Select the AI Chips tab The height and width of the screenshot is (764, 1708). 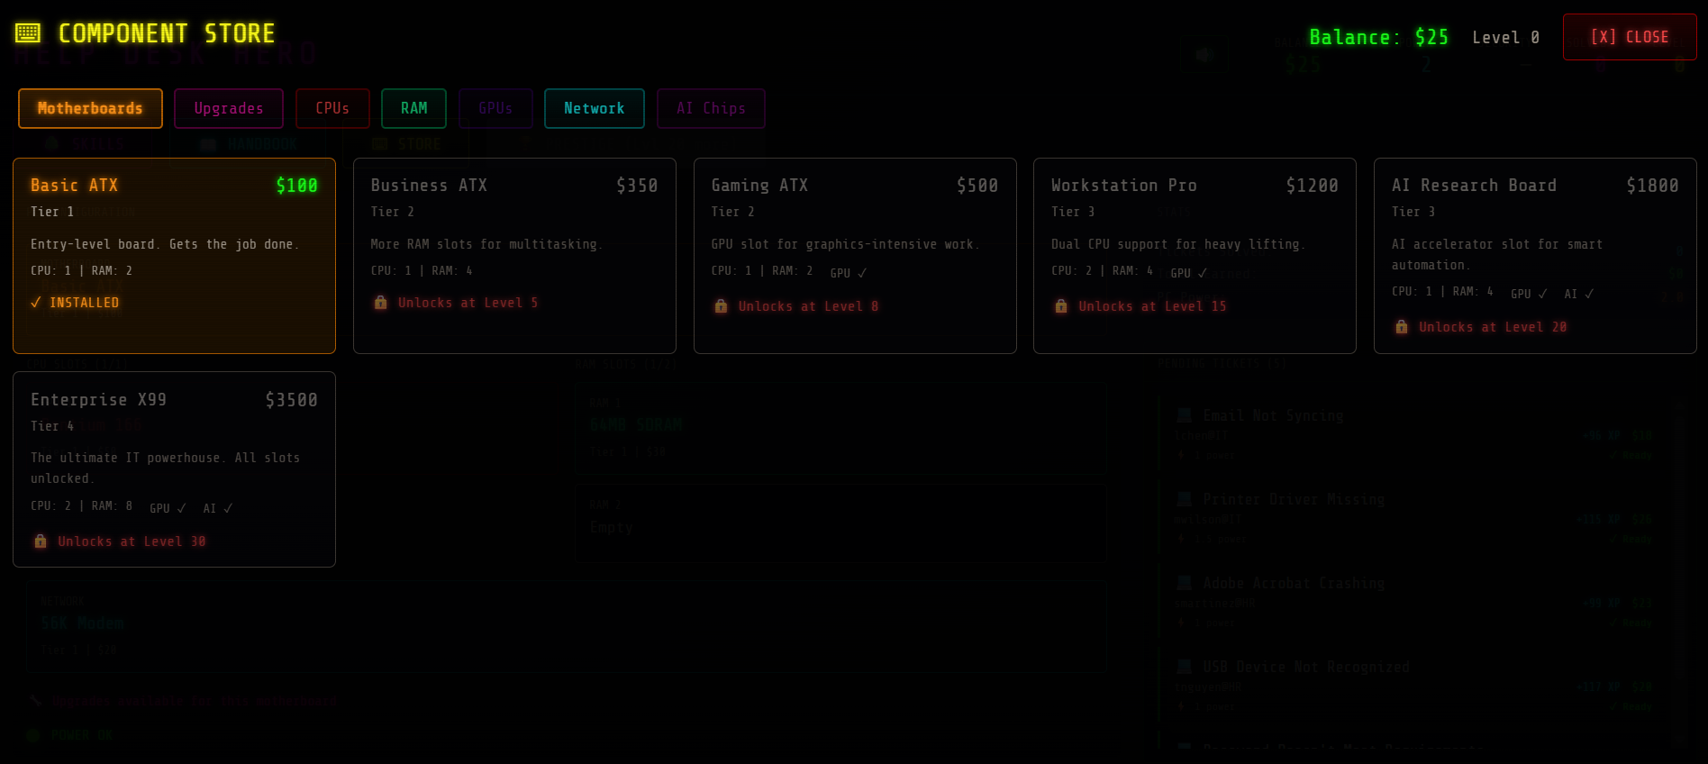click(711, 108)
